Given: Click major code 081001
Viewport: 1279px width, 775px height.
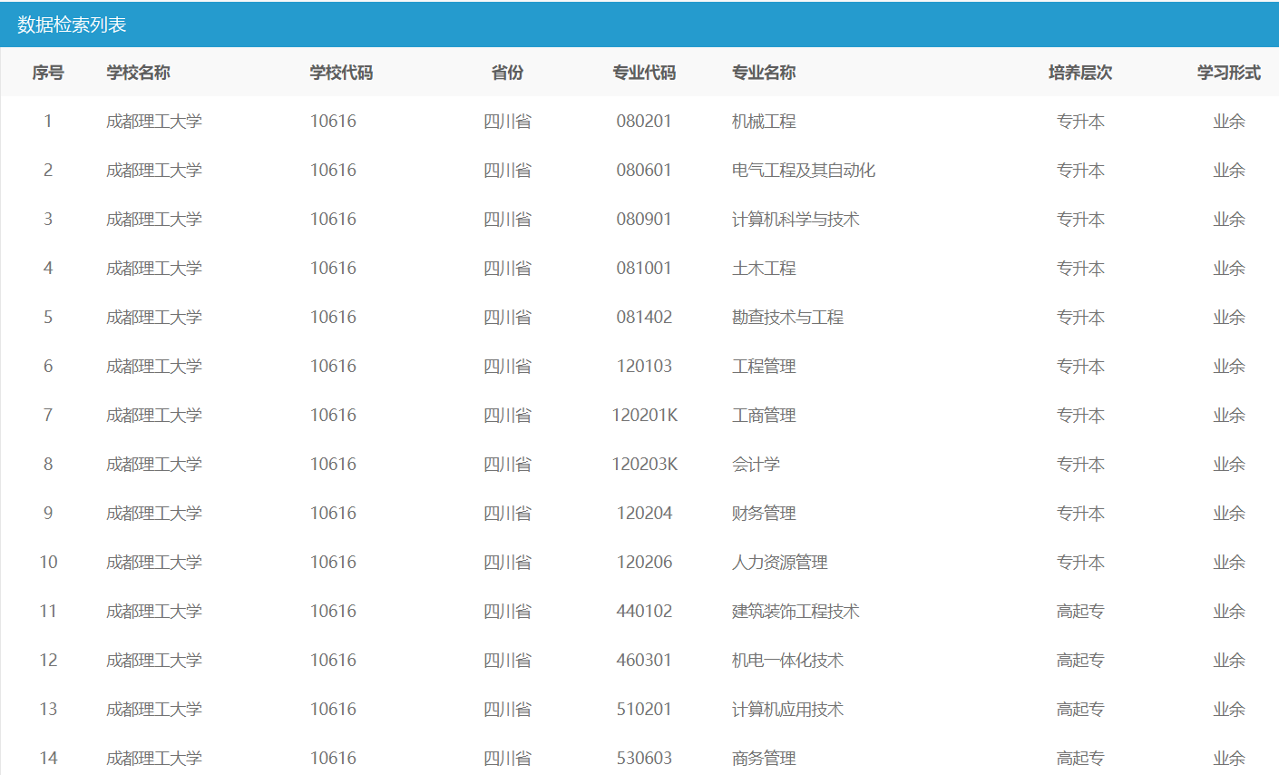Looking at the screenshot, I should click(644, 269).
